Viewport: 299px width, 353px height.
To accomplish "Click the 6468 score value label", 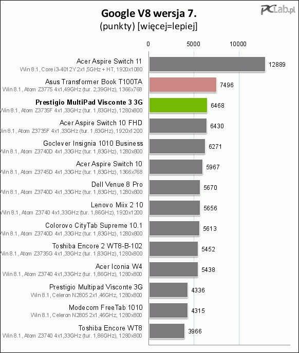I will [217, 106].
